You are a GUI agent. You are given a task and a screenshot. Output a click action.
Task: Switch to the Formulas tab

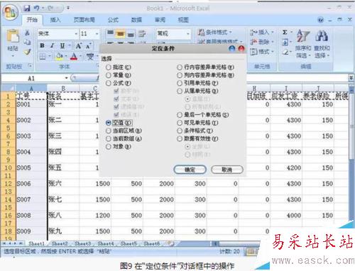(113, 20)
